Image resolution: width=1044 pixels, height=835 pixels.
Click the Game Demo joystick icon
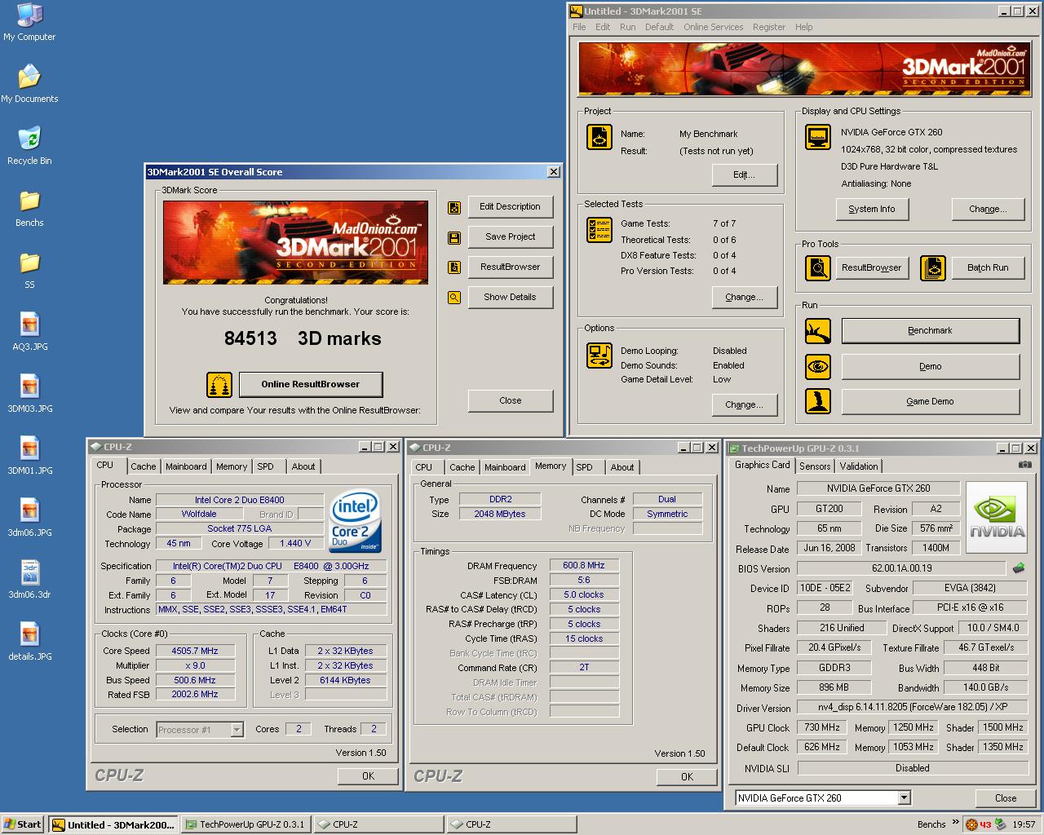(817, 401)
